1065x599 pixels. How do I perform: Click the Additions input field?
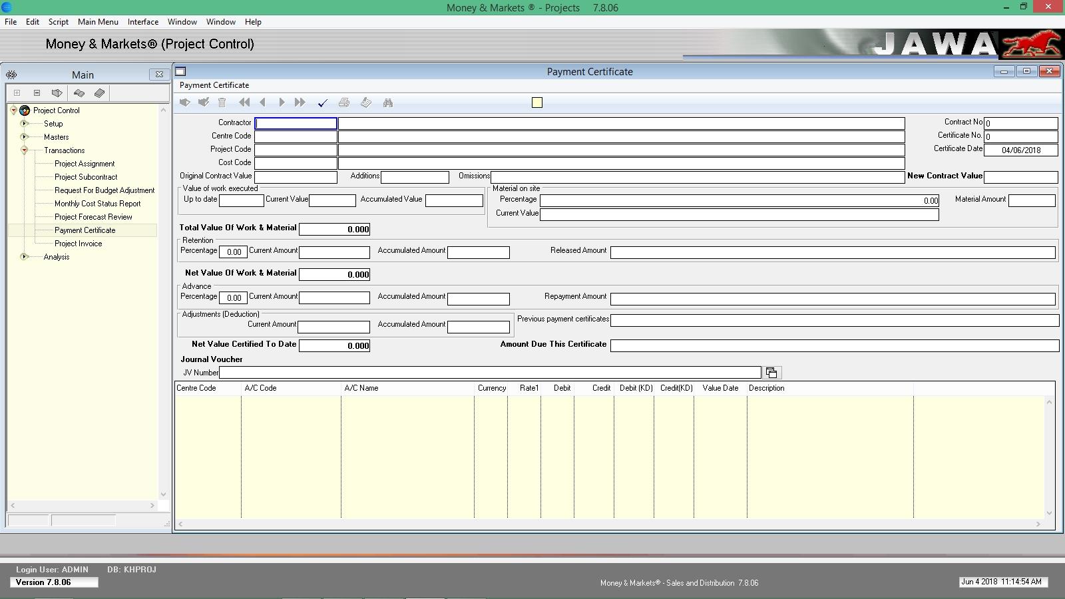click(x=415, y=177)
